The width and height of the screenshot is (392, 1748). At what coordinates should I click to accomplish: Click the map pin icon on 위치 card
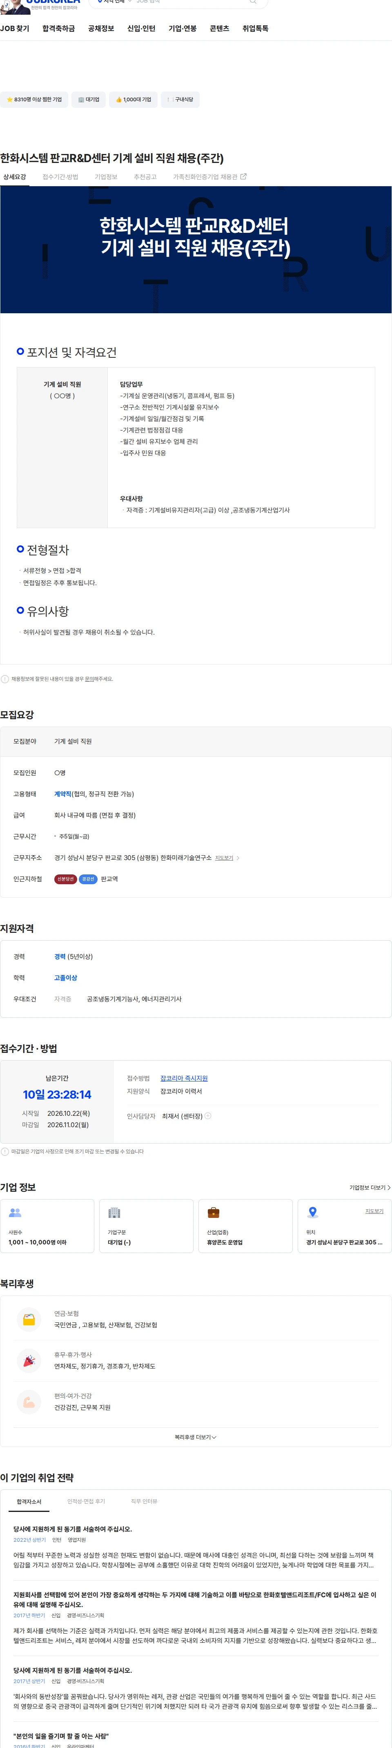tap(313, 1213)
